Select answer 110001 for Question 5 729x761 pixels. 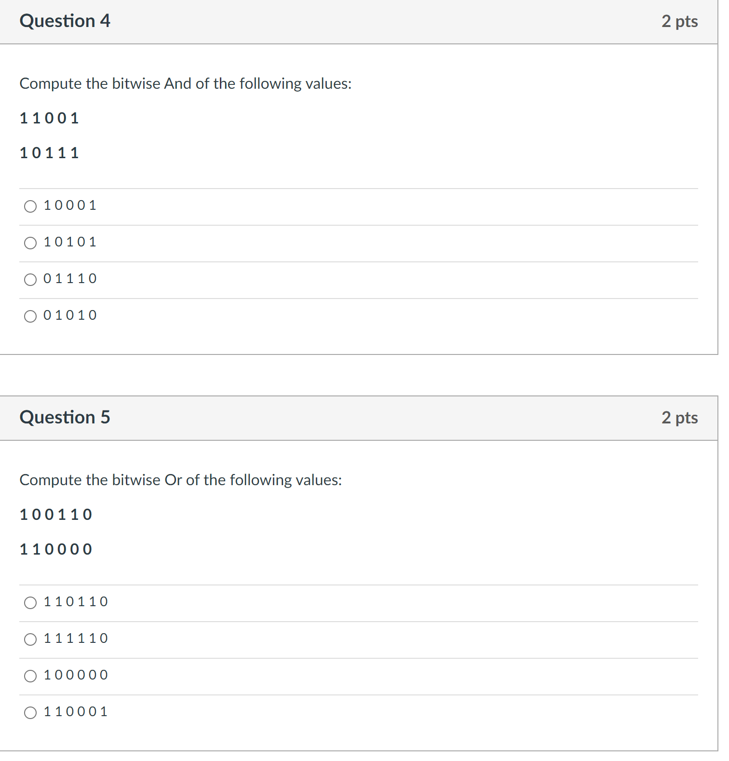tap(30, 712)
